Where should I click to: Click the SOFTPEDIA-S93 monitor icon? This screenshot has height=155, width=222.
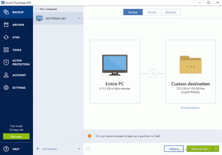pyautogui.click(x=39, y=18)
